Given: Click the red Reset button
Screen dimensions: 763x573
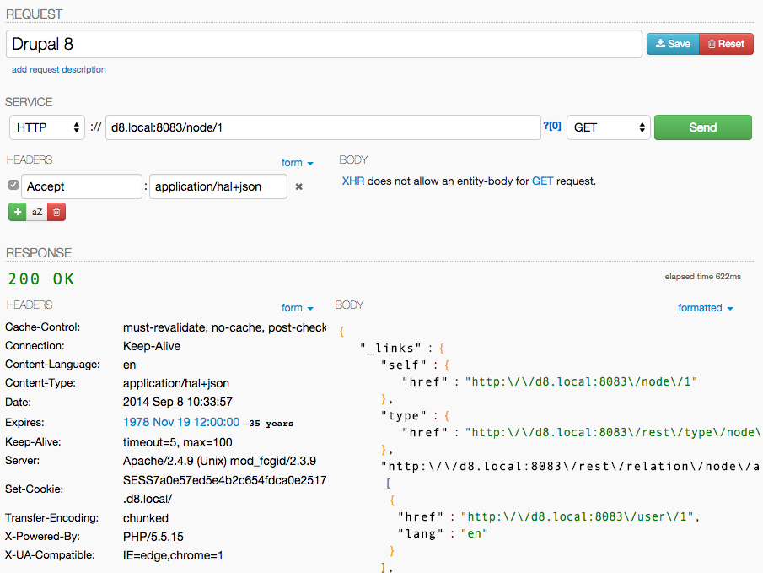Looking at the screenshot, I should click(726, 44).
